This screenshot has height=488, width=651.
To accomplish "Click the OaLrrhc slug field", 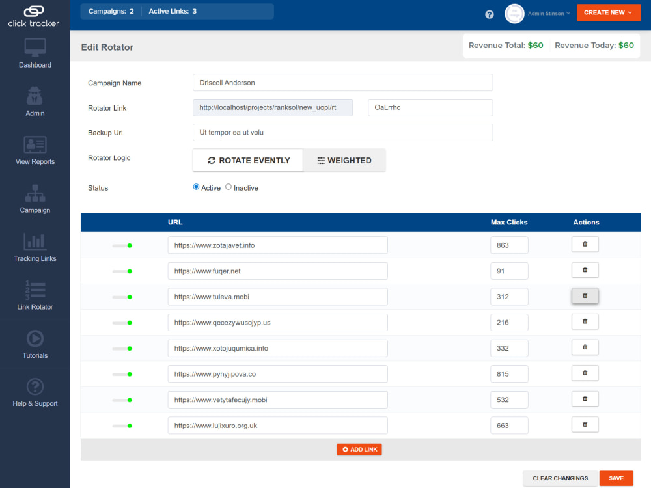I will point(430,107).
